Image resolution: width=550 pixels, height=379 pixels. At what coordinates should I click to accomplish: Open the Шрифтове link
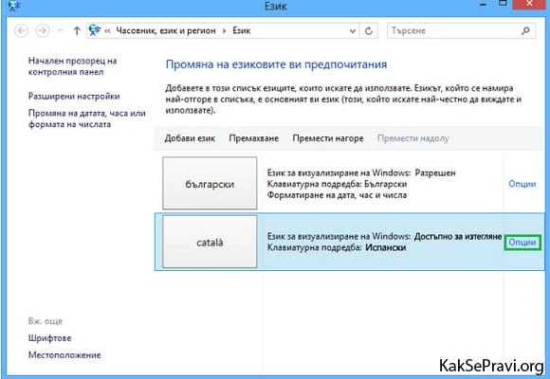50,338
